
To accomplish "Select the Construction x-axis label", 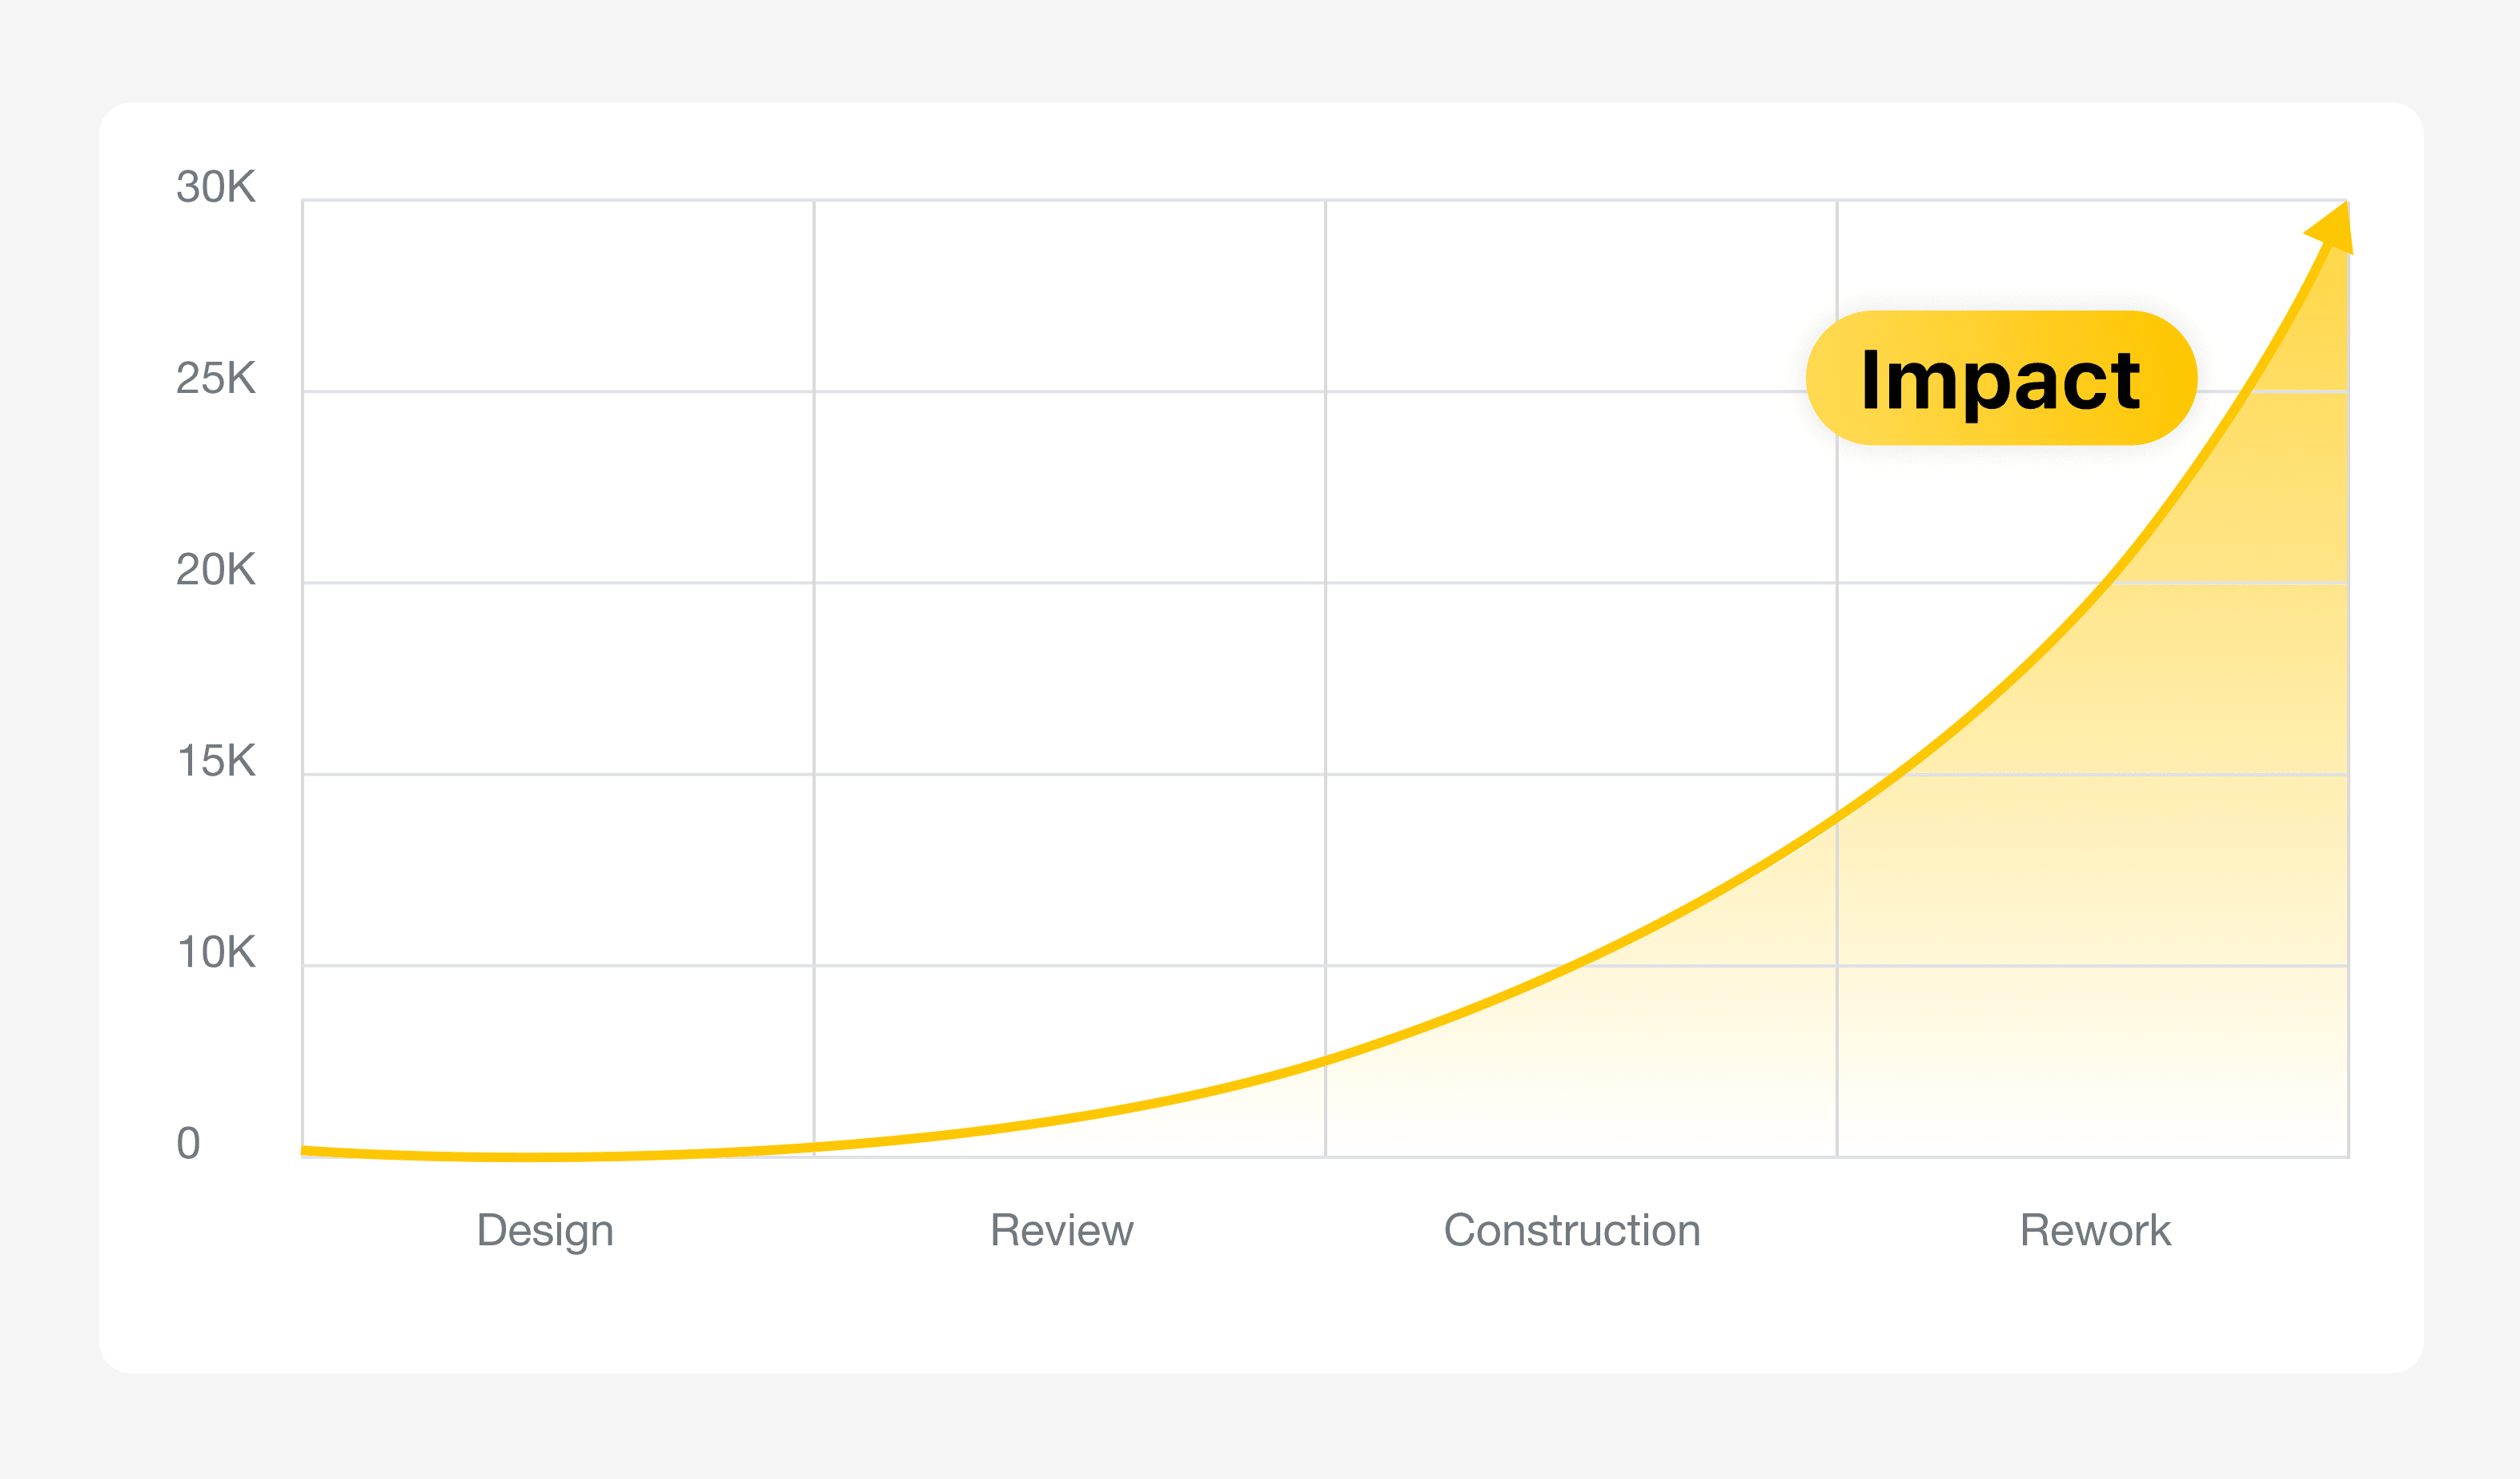I will click(1572, 1230).
